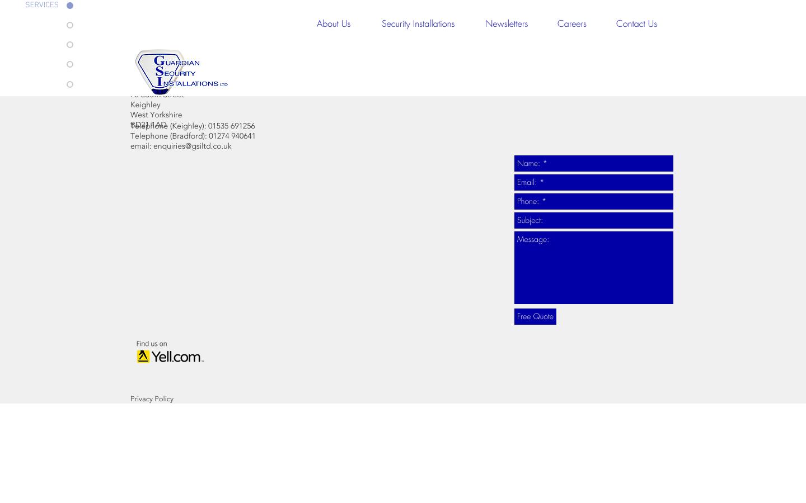The image size is (806, 503).
Task: Click the Keighley telephone number
Action: click(x=231, y=126)
